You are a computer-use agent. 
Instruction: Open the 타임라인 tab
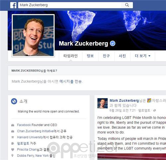(x=70, y=56)
